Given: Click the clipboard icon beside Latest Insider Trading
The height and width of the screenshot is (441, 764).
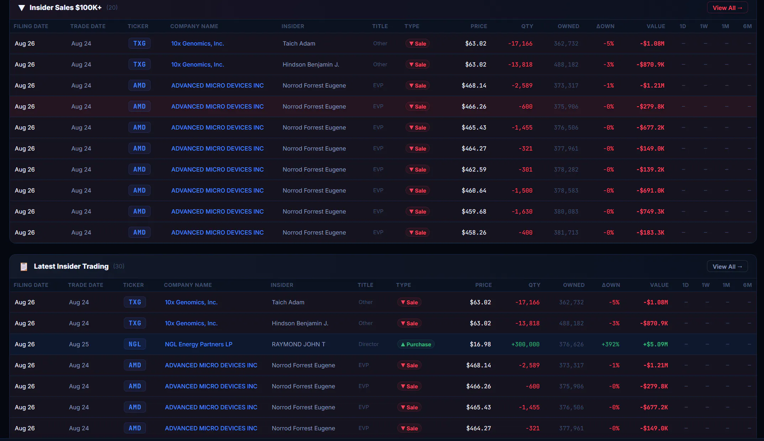Looking at the screenshot, I should click(24, 267).
